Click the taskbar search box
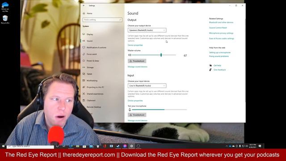Screen dimensions: 286x161 pos(30,146)
